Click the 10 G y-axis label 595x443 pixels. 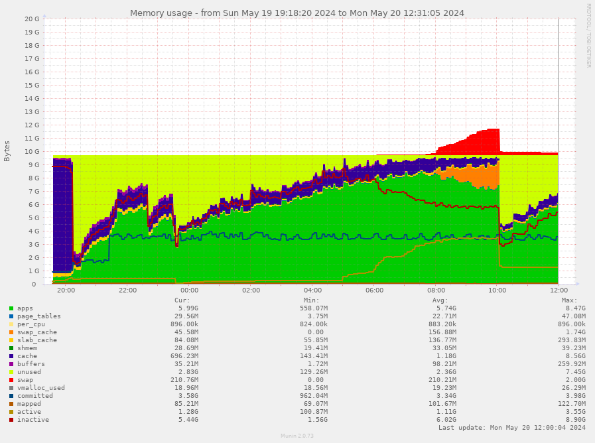tap(32, 151)
